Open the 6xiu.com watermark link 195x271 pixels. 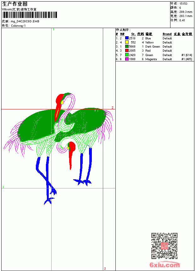pos(164,265)
